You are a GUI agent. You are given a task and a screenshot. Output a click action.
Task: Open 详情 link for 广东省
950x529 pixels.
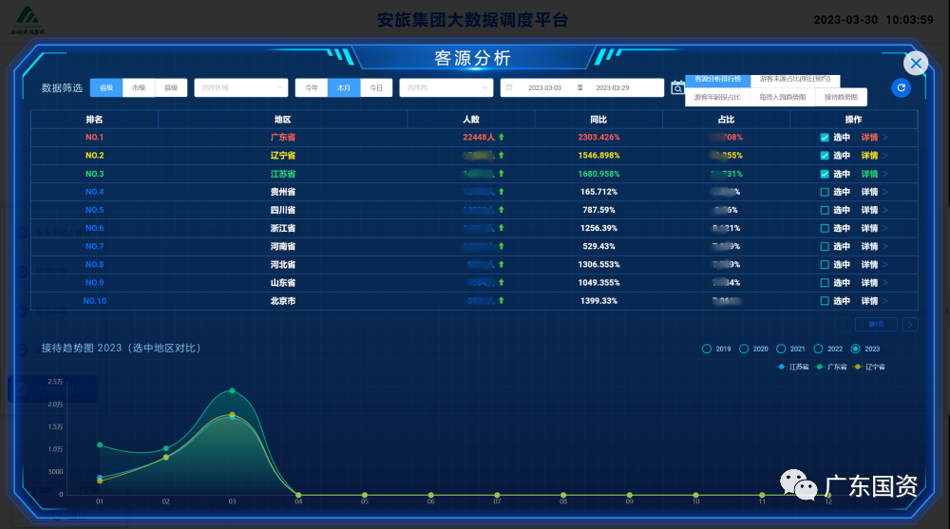tap(869, 138)
